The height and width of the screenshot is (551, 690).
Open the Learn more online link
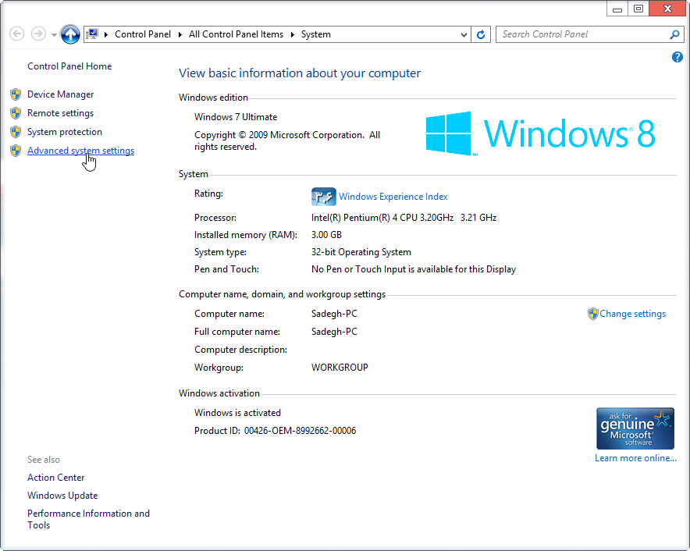click(x=635, y=457)
